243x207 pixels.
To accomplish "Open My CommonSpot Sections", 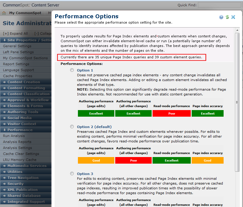I will click(x=26, y=58).
